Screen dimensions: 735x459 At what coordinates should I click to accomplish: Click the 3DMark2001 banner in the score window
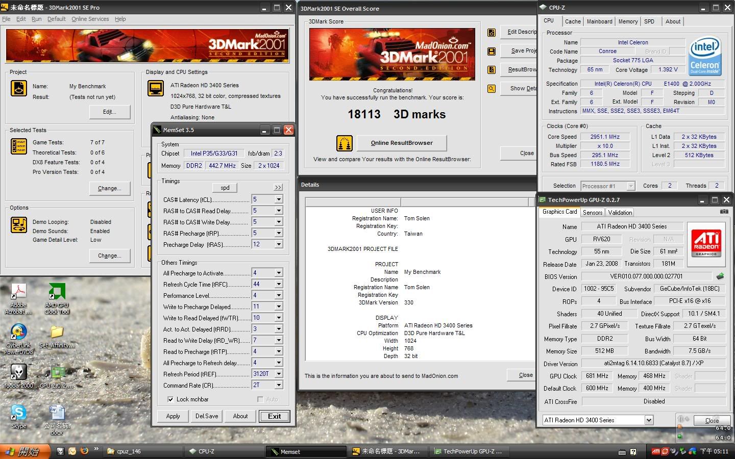pyautogui.click(x=392, y=54)
